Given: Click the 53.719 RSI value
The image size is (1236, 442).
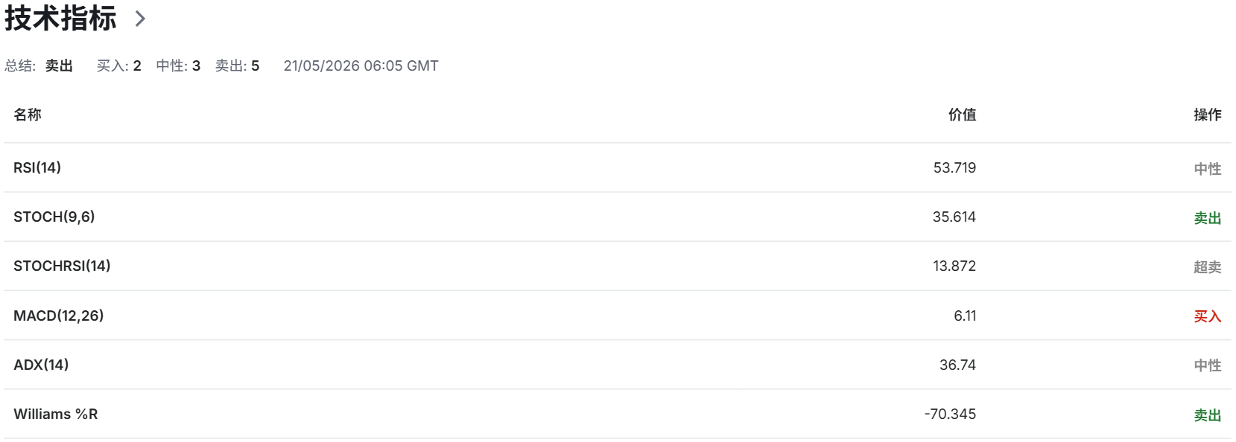Looking at the screenshot, I should 954,167.
